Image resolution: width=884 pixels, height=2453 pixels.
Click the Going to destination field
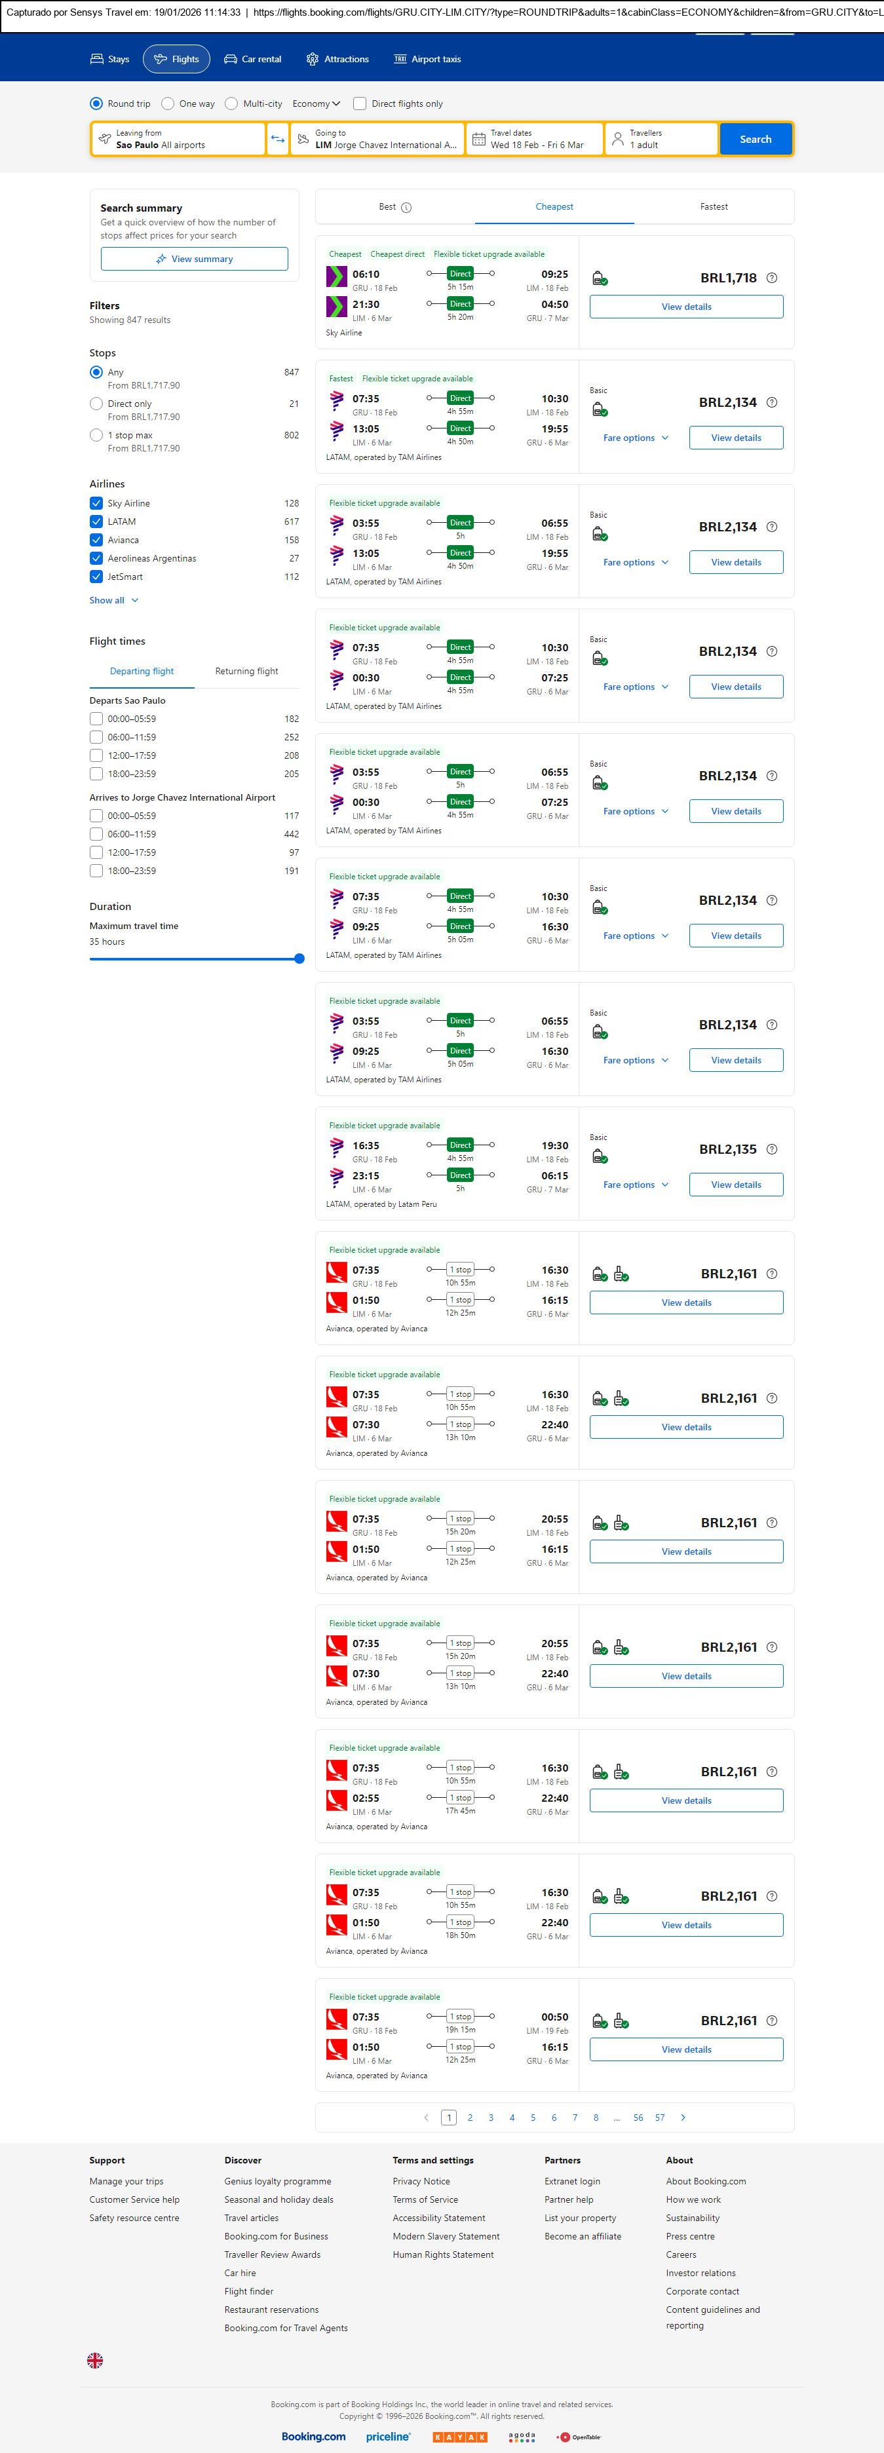(378, 139)
